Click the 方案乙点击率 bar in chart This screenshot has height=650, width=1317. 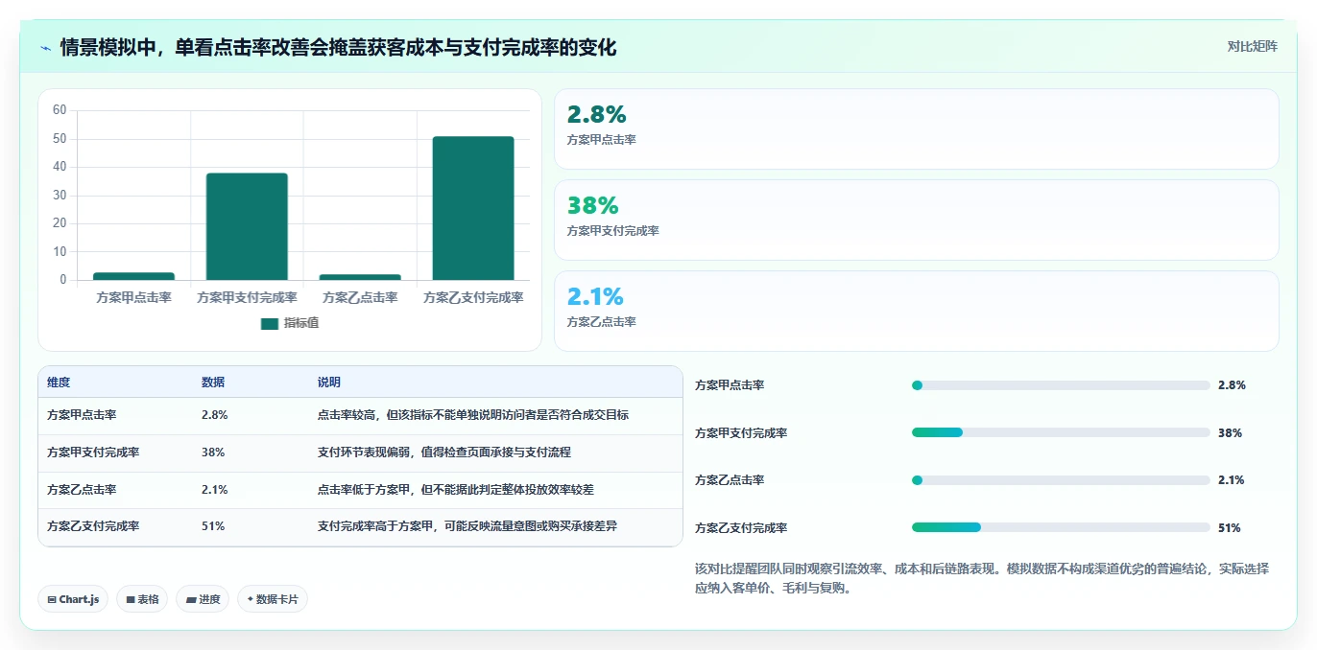point(360,277)
